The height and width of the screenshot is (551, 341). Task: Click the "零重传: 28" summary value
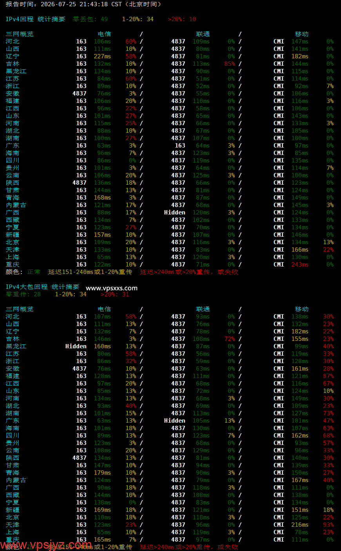[23, 294]
